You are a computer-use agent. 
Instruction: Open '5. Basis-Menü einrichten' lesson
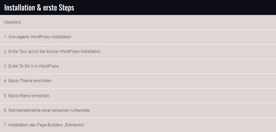tap(138, 95)
